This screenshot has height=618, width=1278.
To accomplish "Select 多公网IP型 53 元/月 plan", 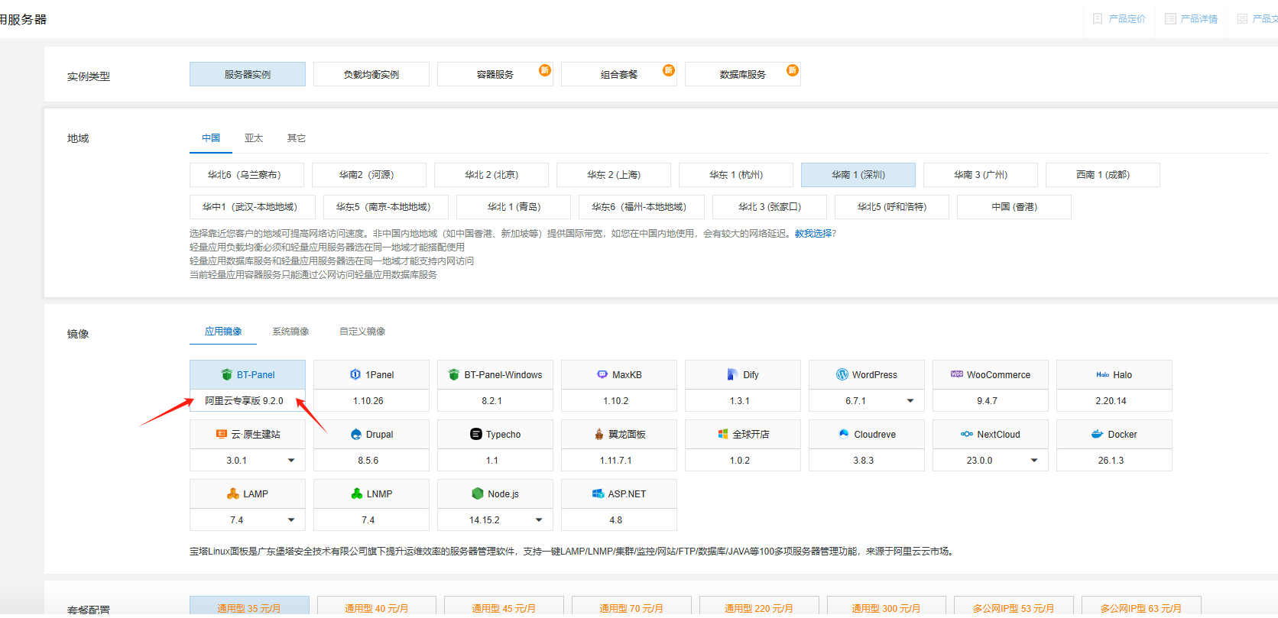I will click(x=1014, y=607).
